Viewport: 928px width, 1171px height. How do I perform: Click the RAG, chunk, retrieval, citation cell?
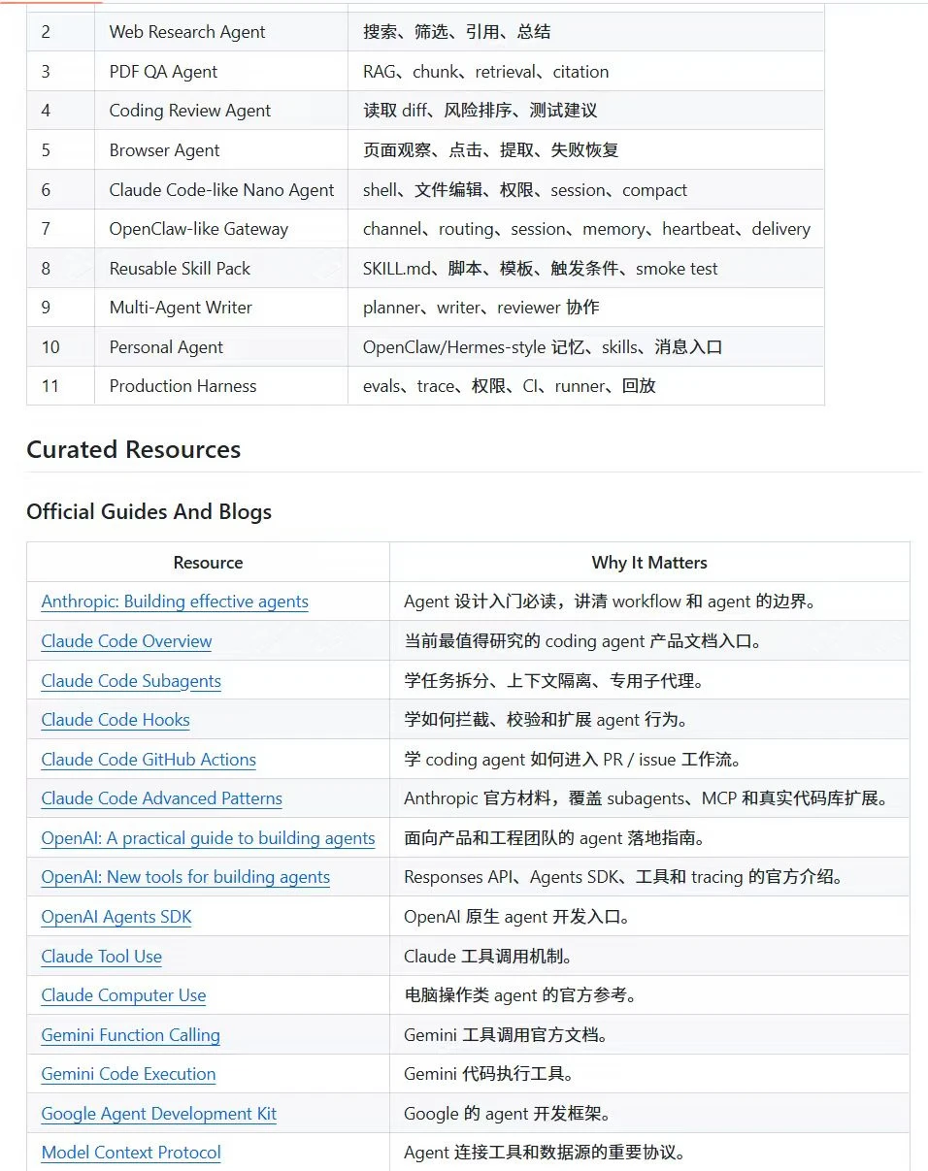[x=586, y=72]
